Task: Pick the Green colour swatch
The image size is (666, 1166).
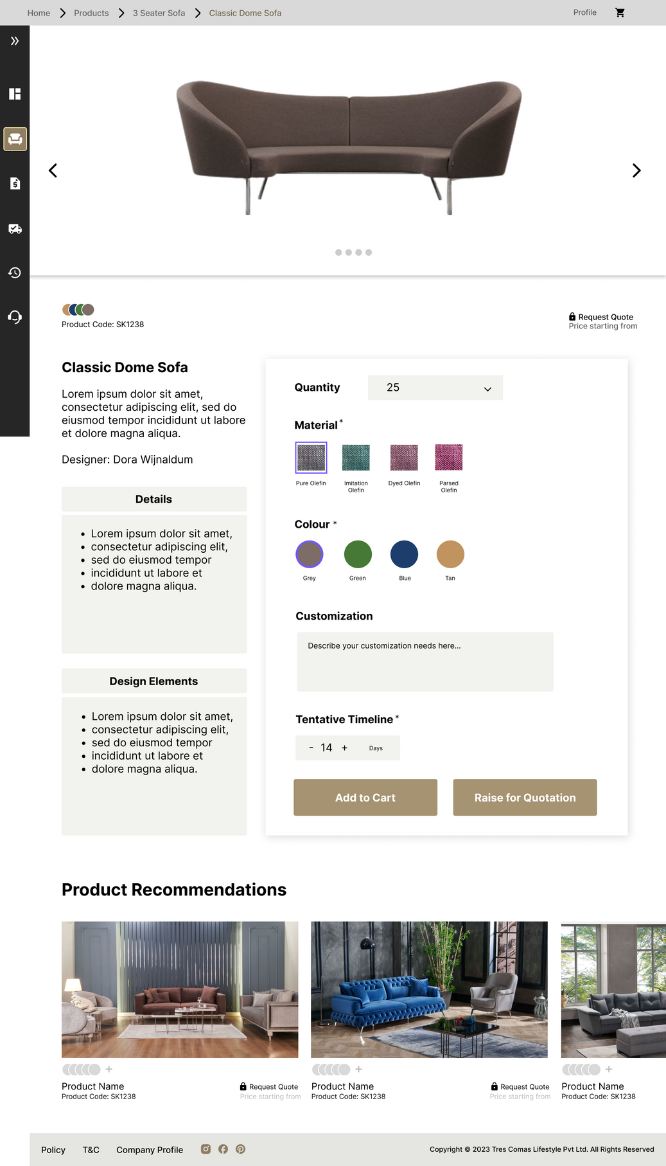Action: point(358,554)
